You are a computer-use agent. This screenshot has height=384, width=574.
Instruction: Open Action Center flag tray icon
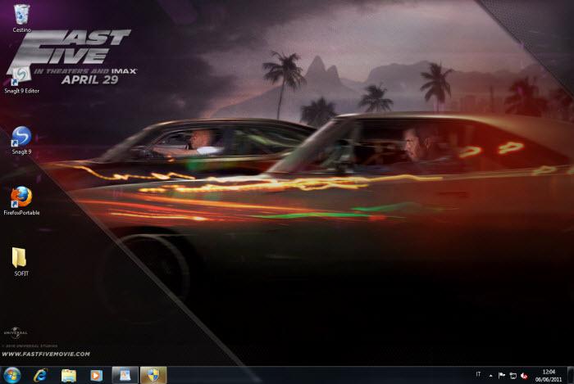[x=502, y=375]
